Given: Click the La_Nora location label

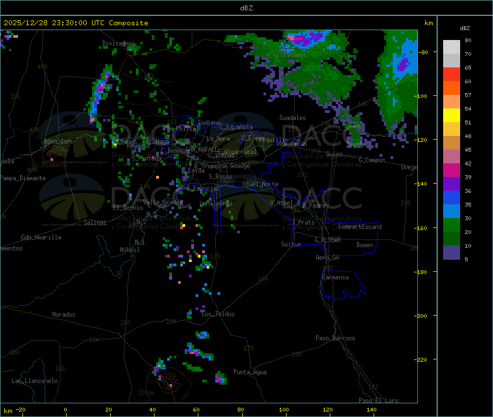Looking at the screenshot, I should point(218,139).
